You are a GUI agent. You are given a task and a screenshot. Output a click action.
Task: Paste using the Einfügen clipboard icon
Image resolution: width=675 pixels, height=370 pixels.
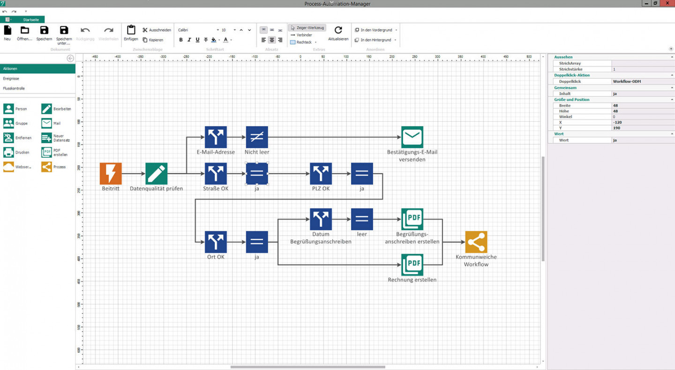coord(131,30)
